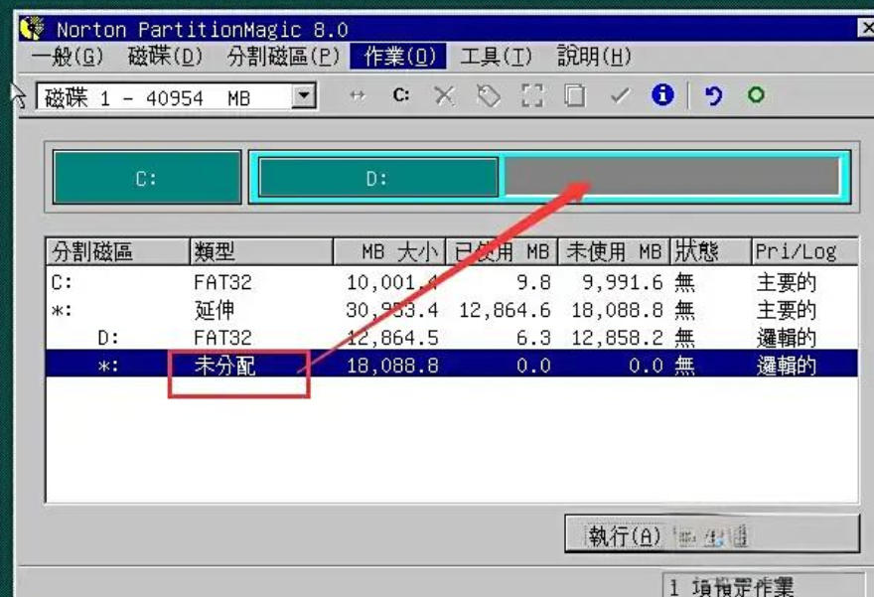Click the delete partition X icon

[x=444, y=96]
